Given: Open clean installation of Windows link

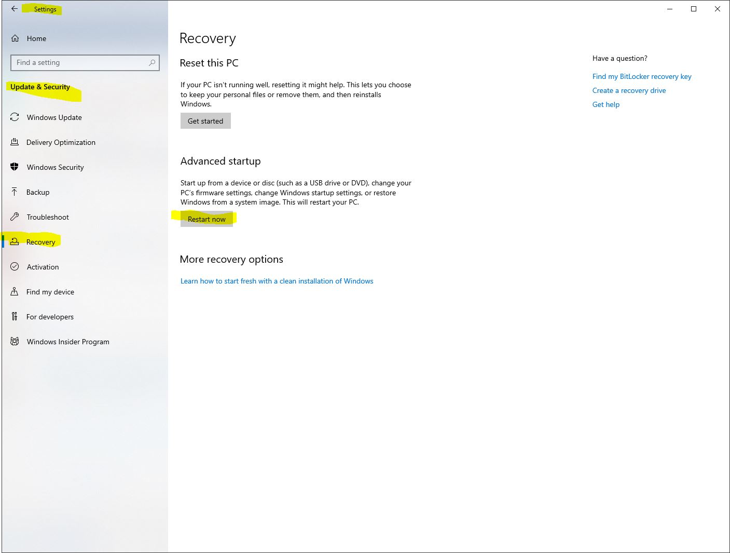Looking at the screenshot, I should (x=277, y=281).
